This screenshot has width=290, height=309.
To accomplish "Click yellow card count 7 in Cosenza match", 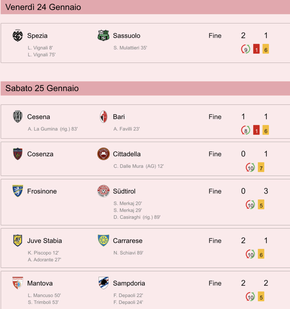I will [261, 167].
